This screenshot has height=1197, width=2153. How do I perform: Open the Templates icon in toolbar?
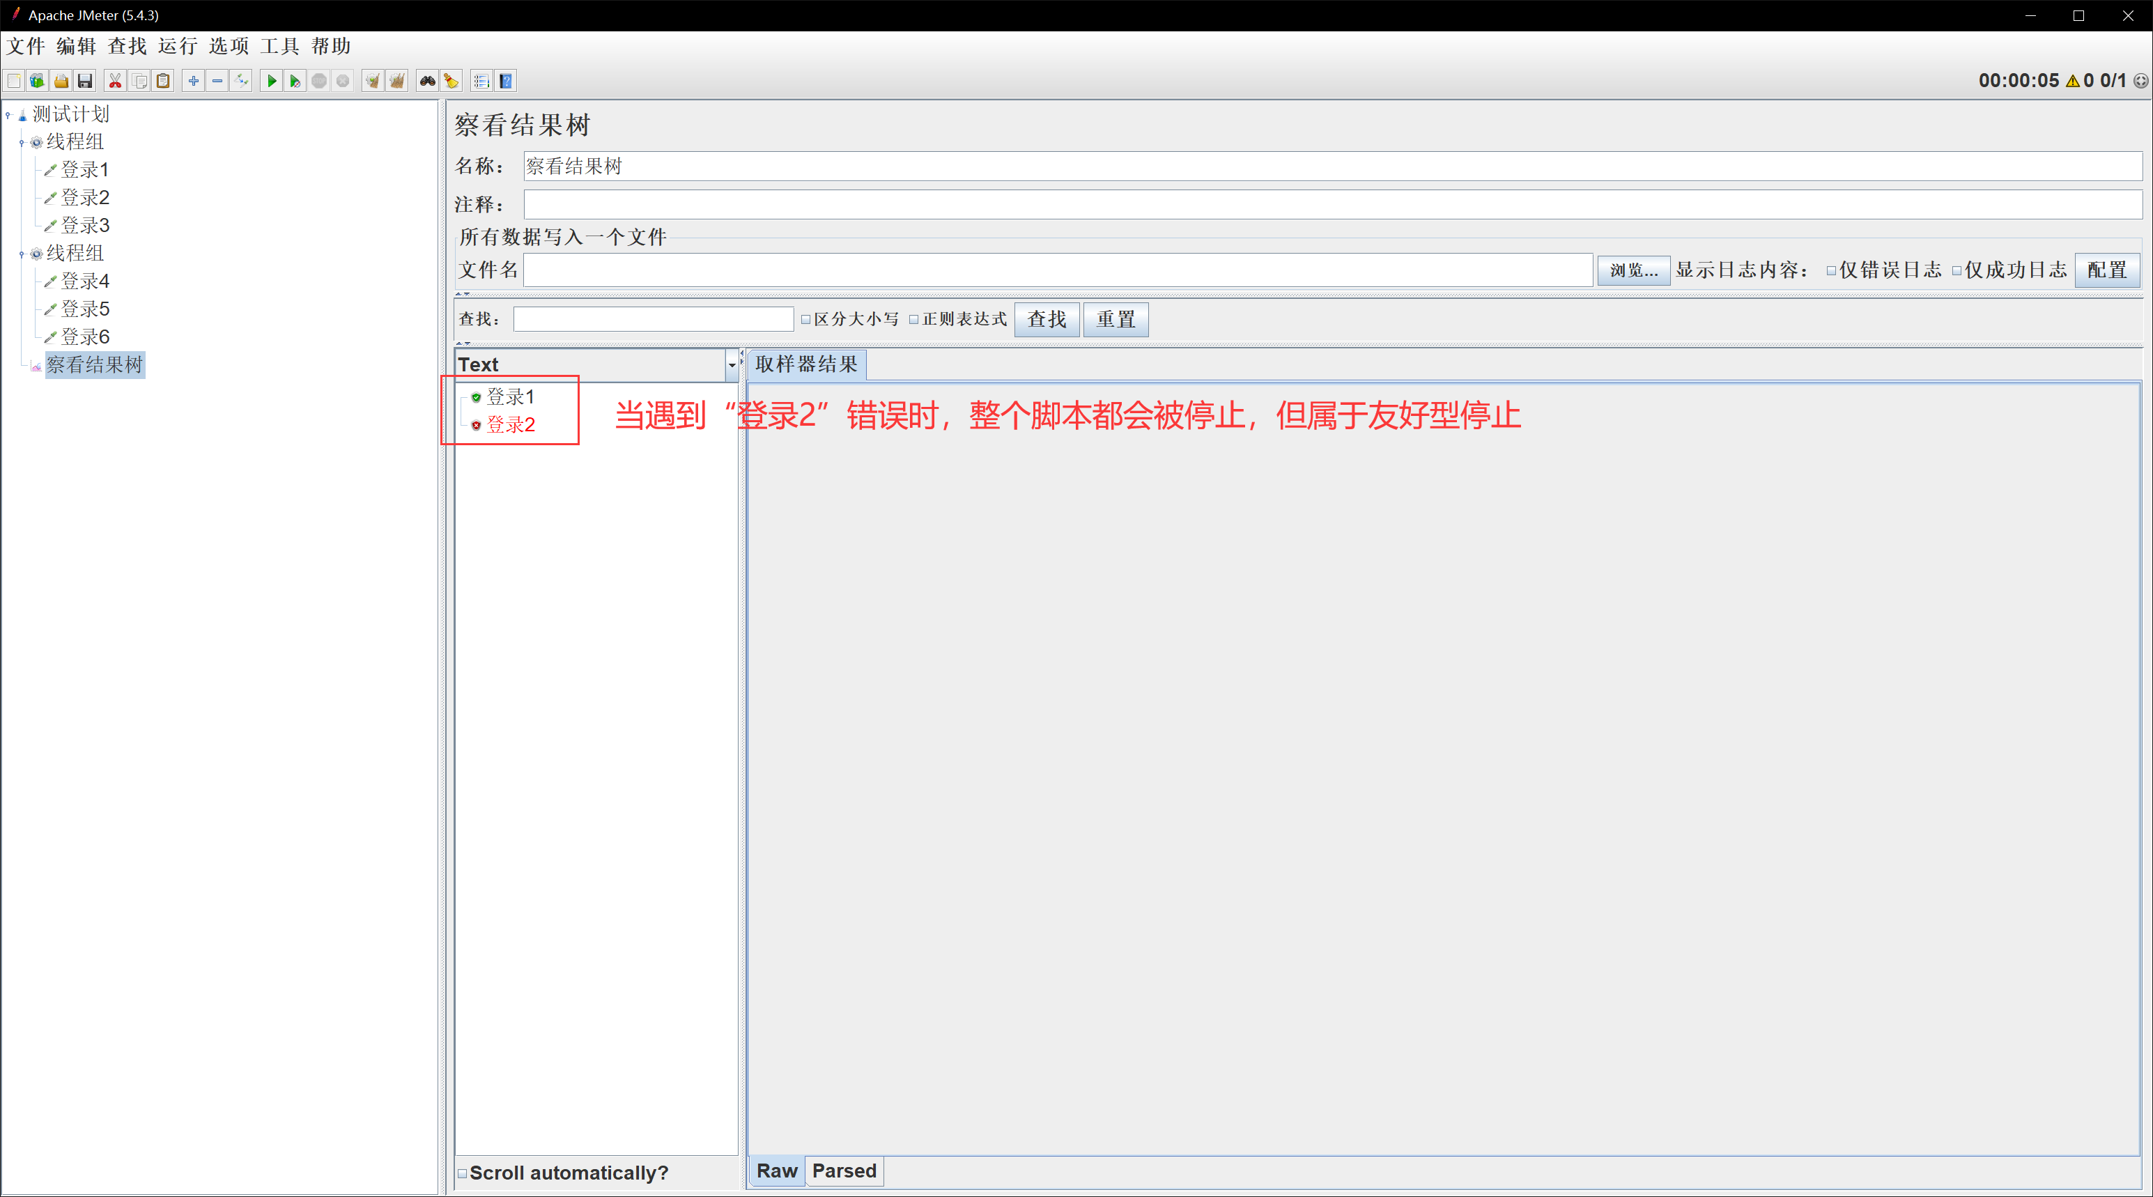click(x=37, y=81)
